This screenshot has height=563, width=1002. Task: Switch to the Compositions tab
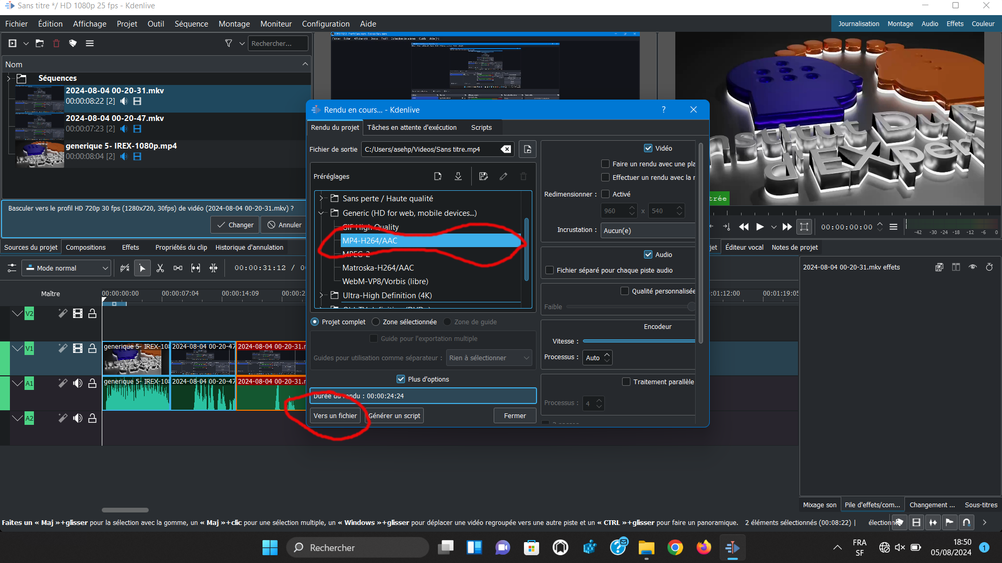86,247
